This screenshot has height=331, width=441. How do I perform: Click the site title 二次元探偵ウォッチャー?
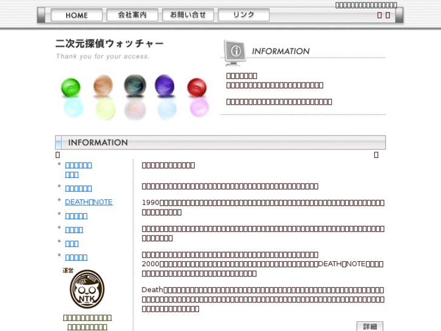(x=109, y=43)
